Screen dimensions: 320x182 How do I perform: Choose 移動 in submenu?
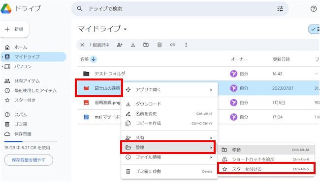click(266, 150)
